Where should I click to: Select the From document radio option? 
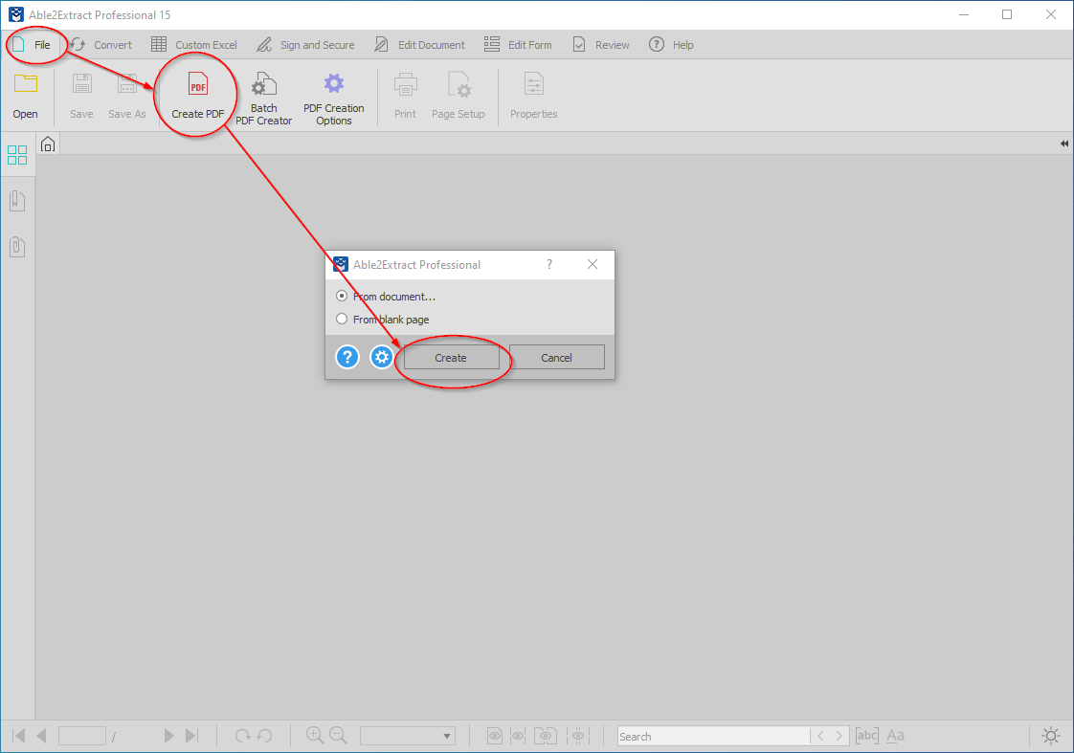pos(342,297)
